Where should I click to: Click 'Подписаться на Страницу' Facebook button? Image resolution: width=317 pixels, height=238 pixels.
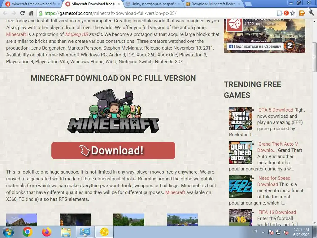(x=255, y=46)
